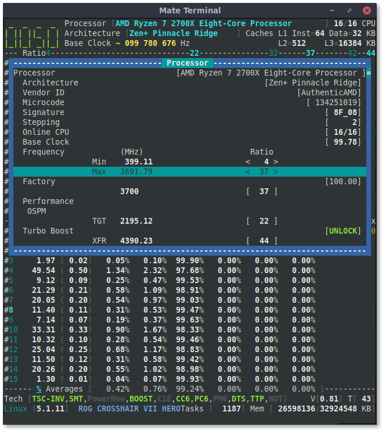Click the OSPM performance entry
This screenshot has width=382, height=430.
coord(37,211)
